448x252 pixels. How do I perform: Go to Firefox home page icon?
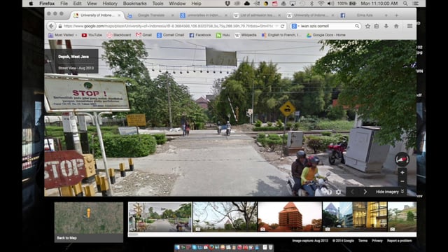coord(396,26)
